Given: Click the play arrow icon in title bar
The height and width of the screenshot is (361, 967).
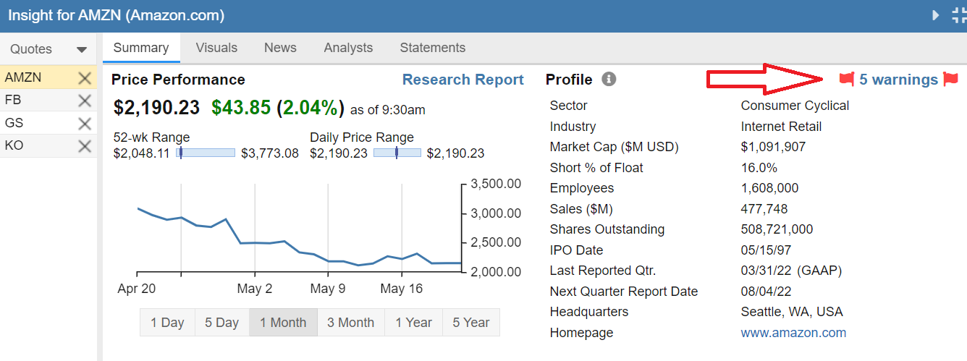Looking at the screenshot, I should point(936,14).
